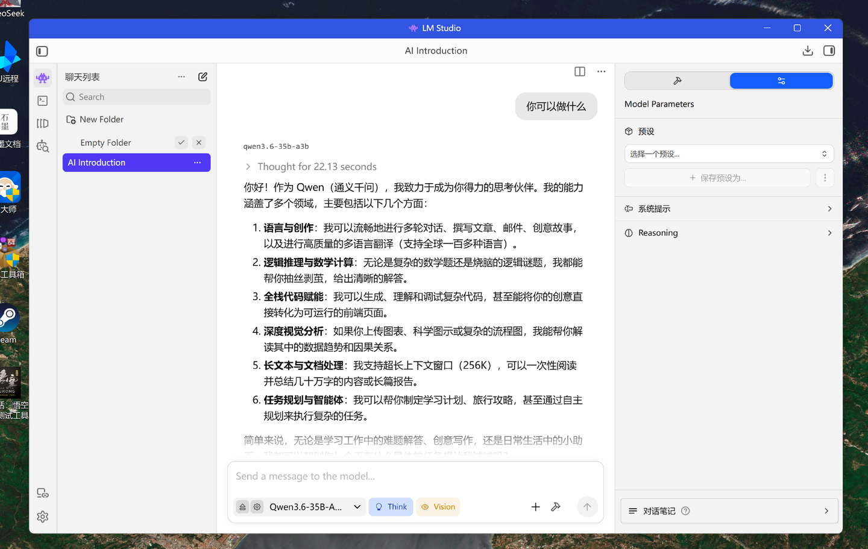
Task: Switch to the hammer tools tab
Action: click(x=678, y=81)
